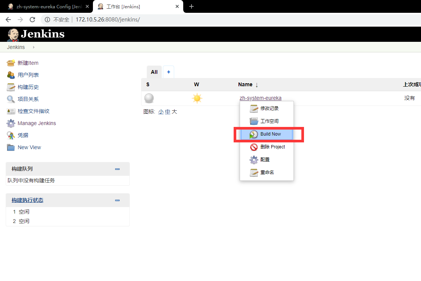
Task: Open a new browser tab
Action: click(192, 6)
